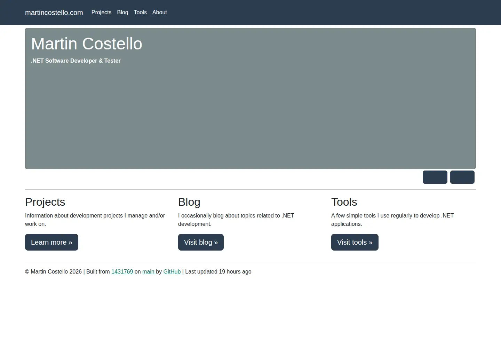Viewport: 501px width, 348px height.
Task: Click "Information about development projects" description text
Action: click(95, 220)
